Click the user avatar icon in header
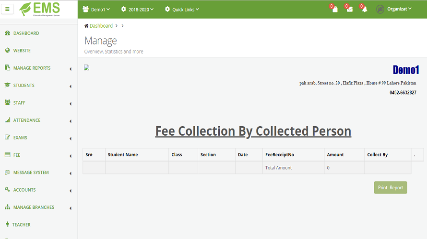The image size is (427, 239). point(380,9)
